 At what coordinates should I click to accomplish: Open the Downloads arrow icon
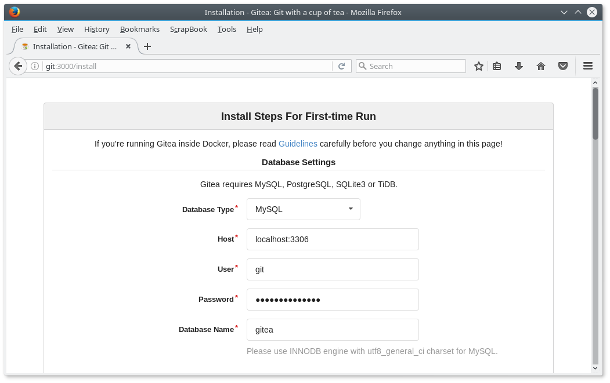[x=519, y=66]
